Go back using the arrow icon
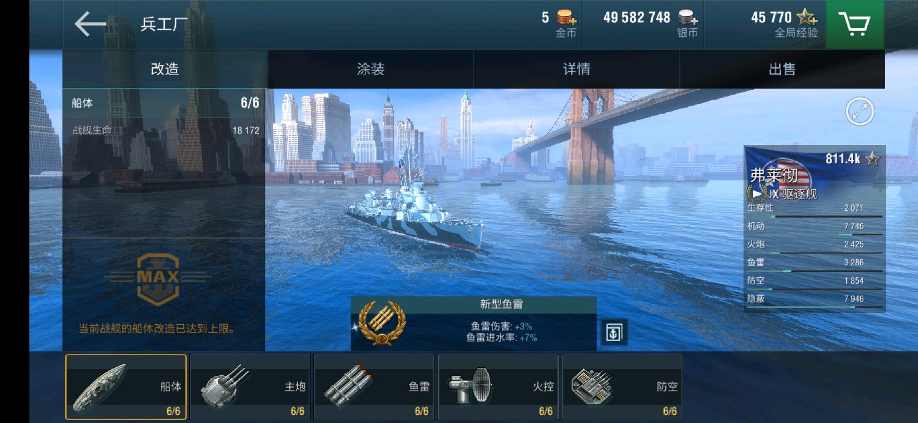The image size is (918, 423). pos(90,24)
